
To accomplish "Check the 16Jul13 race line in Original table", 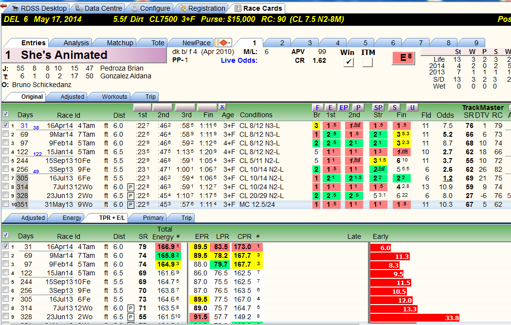I will click(x=5, y=178).
